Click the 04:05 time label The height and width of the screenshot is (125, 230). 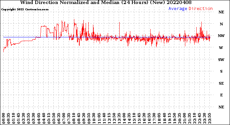click(x=39, y=118)
